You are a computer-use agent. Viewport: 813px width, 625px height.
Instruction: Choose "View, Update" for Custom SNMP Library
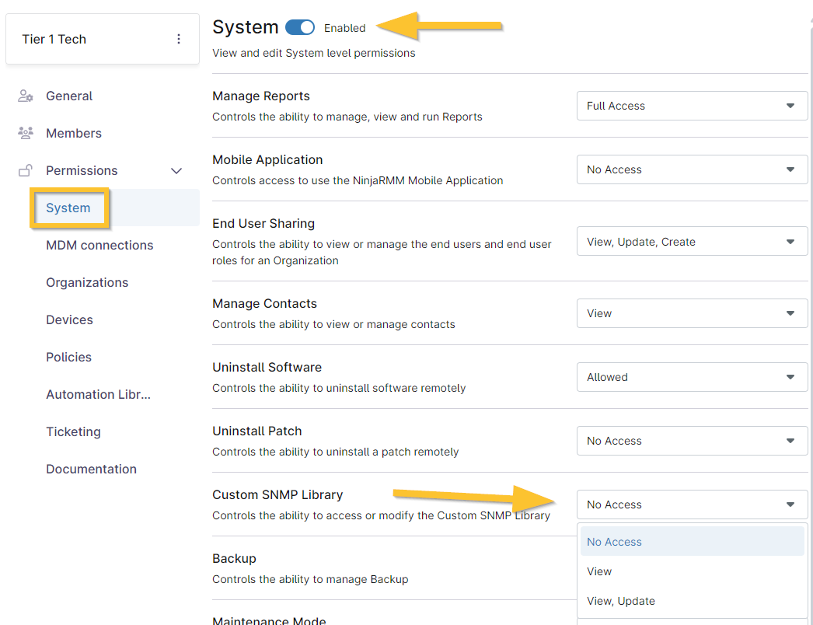coord(621,601)
